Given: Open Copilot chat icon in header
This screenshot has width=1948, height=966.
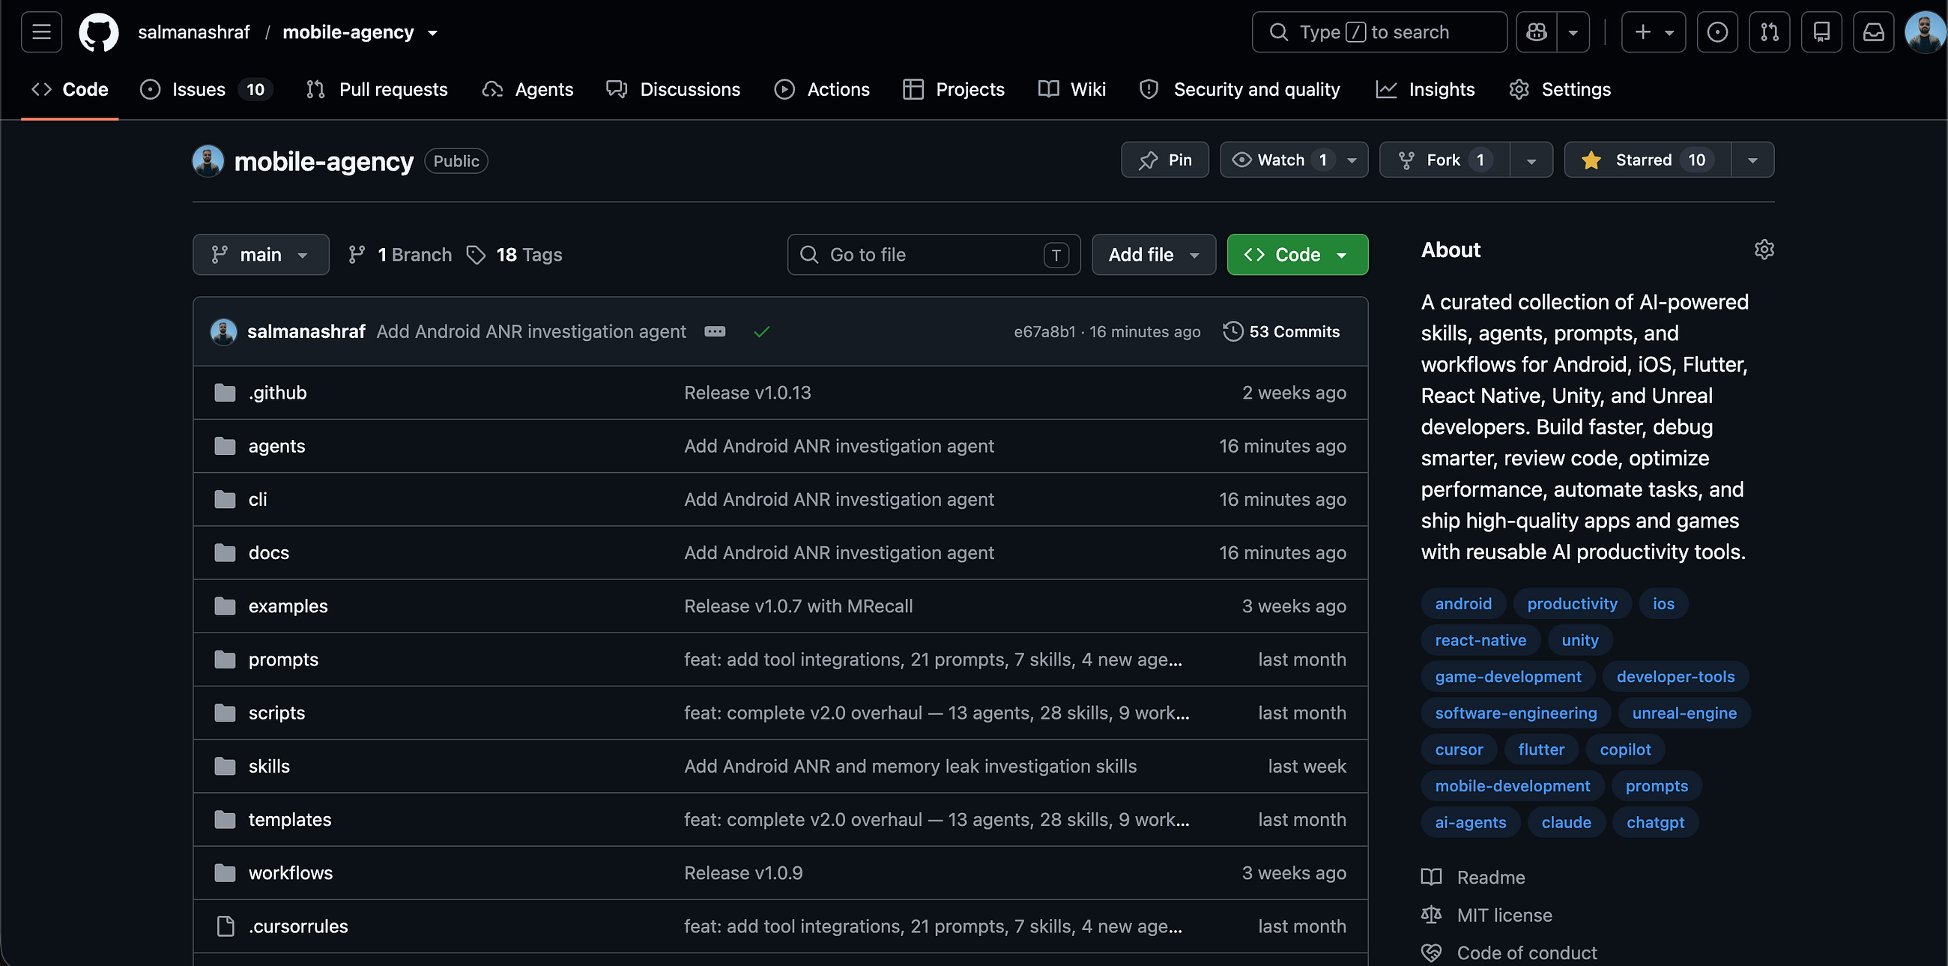Looking at the screenshot, I should pos(1537,31).
